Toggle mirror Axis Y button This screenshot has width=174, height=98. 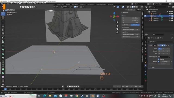tap(164, 49)
